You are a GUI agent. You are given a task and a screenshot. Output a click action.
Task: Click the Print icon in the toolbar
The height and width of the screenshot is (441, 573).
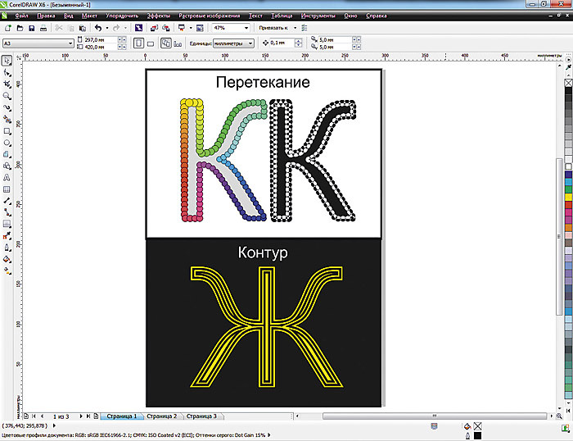(43, 28)
